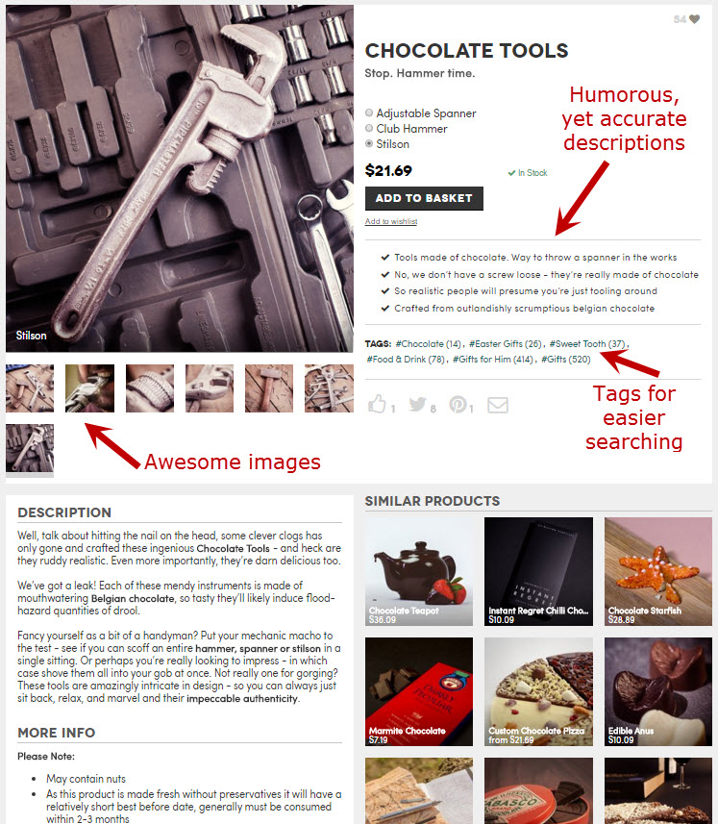Open the #Easter Gifts (26) tag

point(505,343)
